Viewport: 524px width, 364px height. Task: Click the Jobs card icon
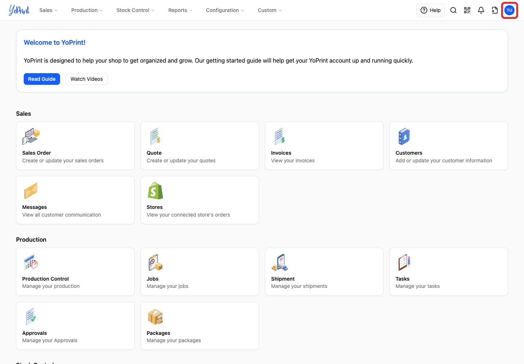pos(155,262)
